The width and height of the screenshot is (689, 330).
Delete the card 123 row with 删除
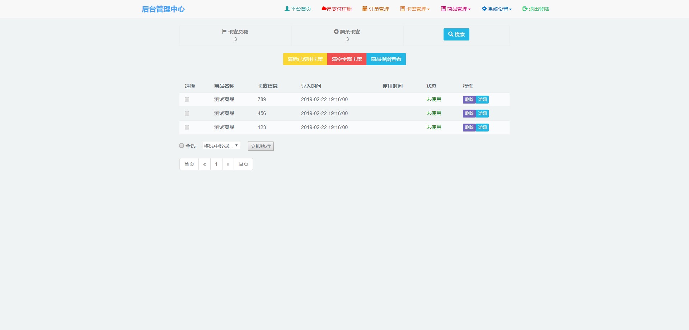pos(469,128)
